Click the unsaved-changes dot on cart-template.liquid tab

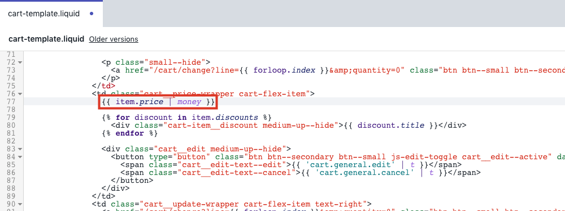pos(92,14)
